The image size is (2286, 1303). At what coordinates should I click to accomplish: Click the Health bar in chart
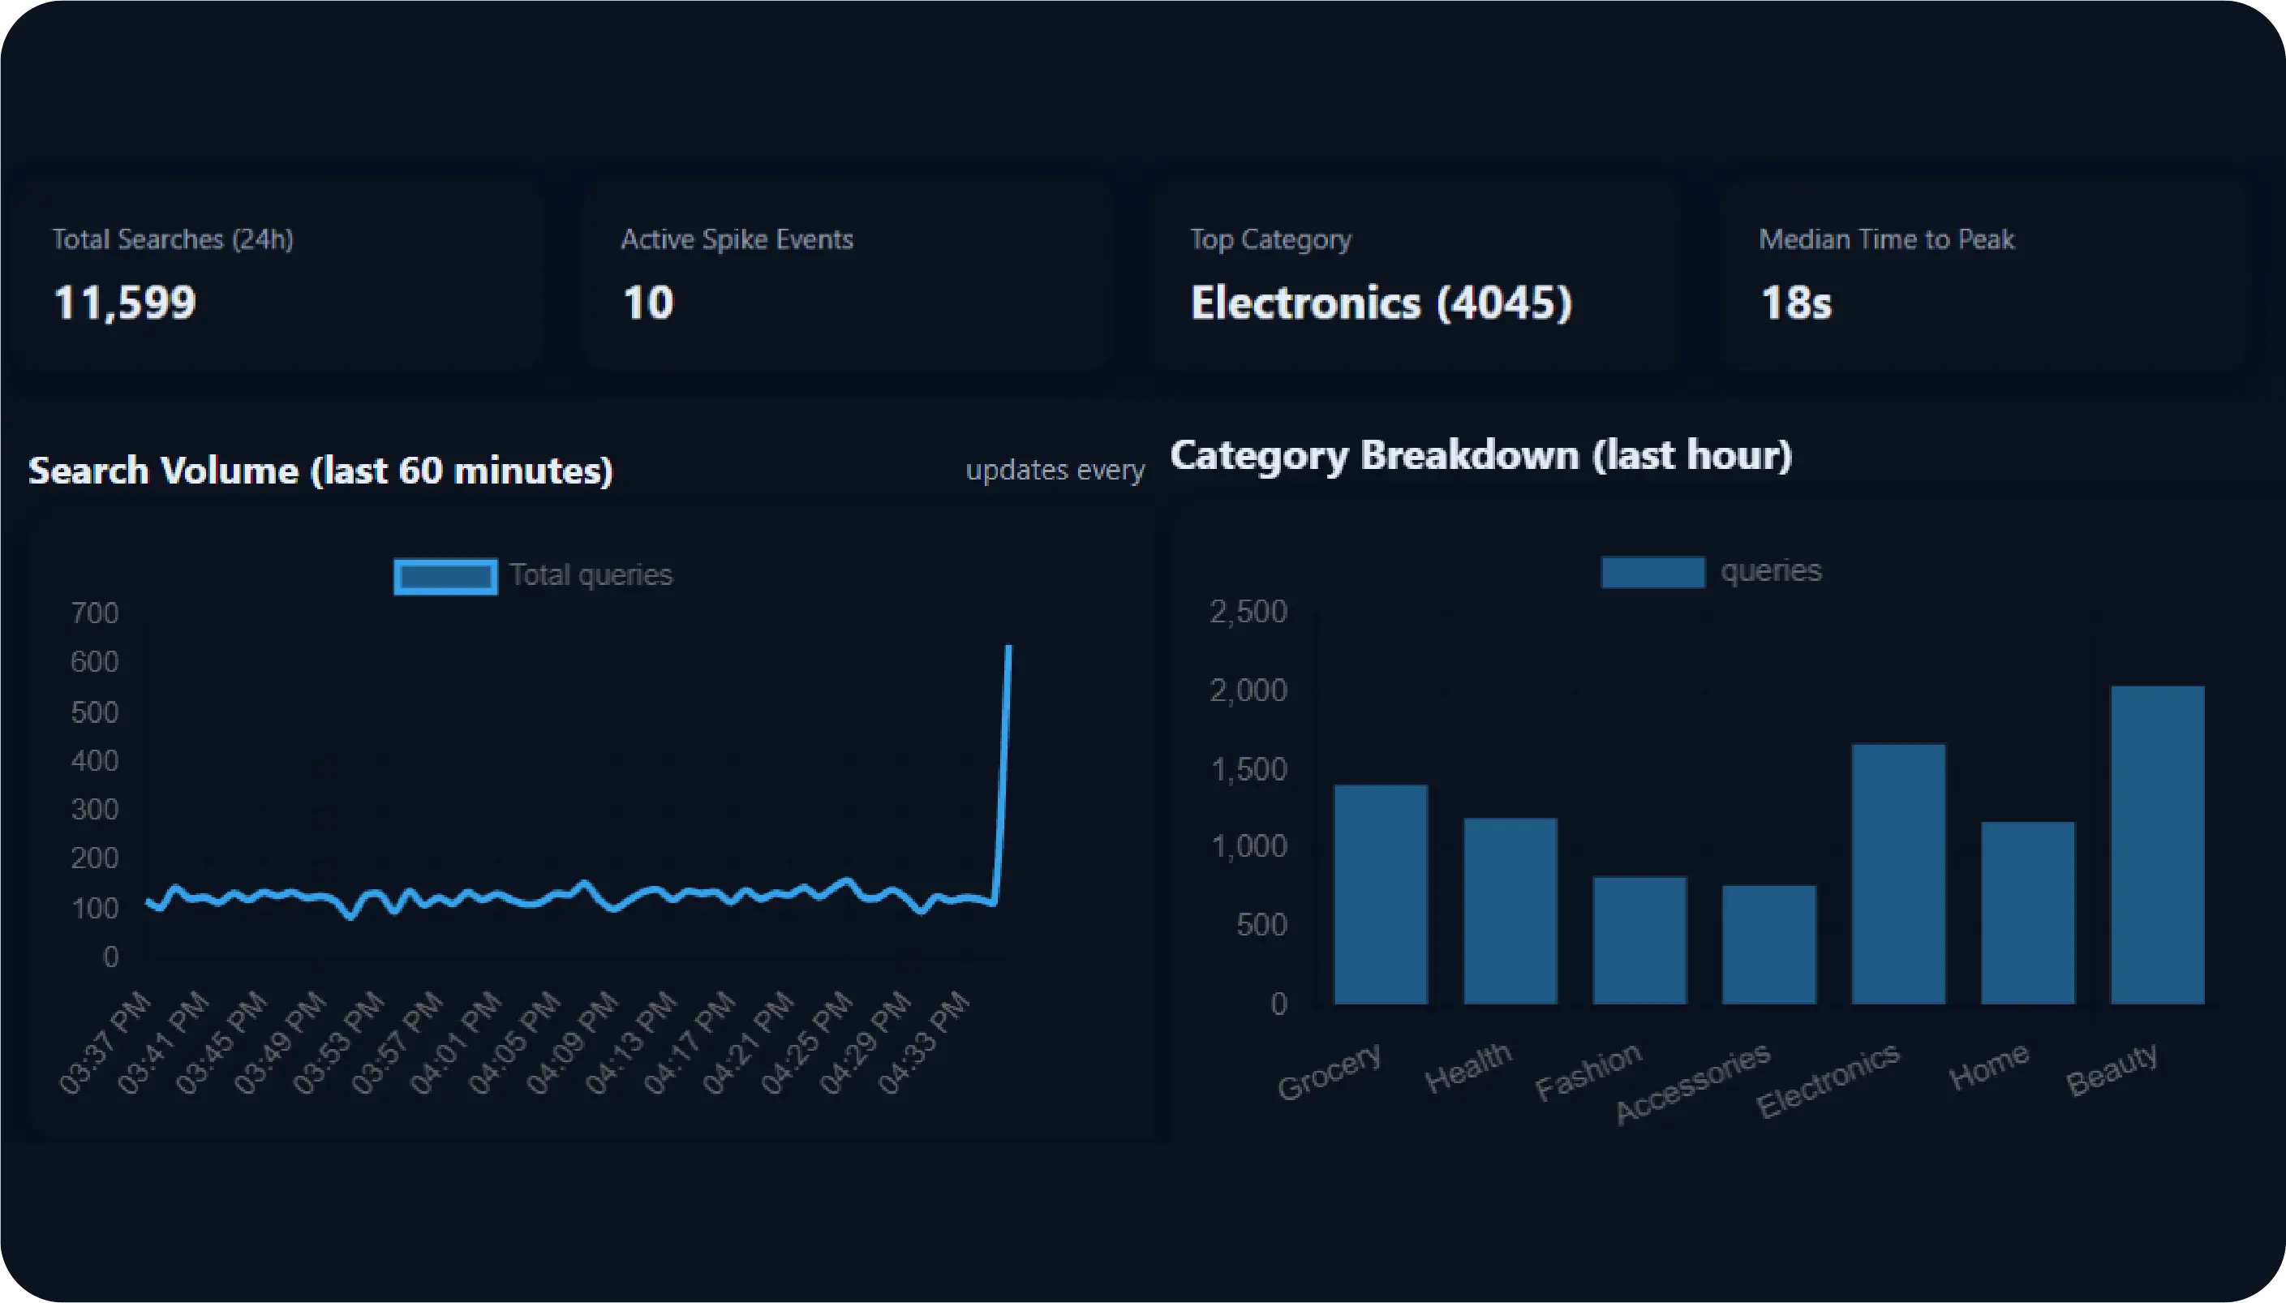1510,911
